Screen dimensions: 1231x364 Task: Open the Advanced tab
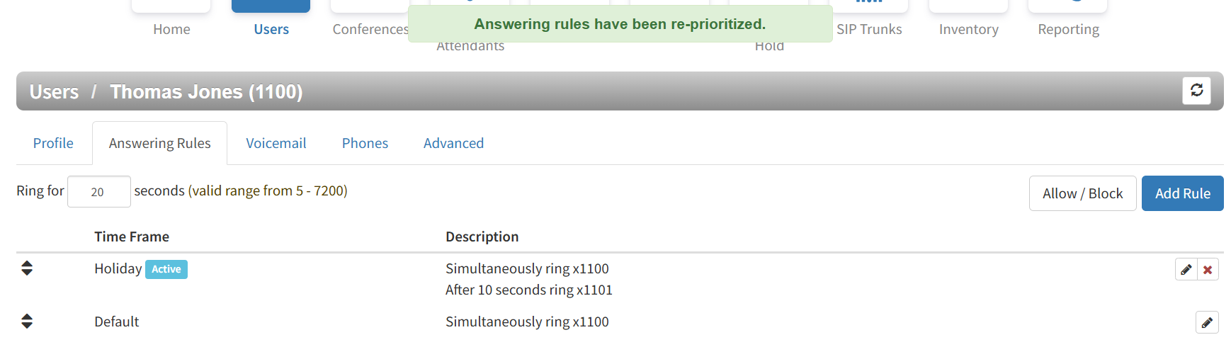tap(453, 143)
